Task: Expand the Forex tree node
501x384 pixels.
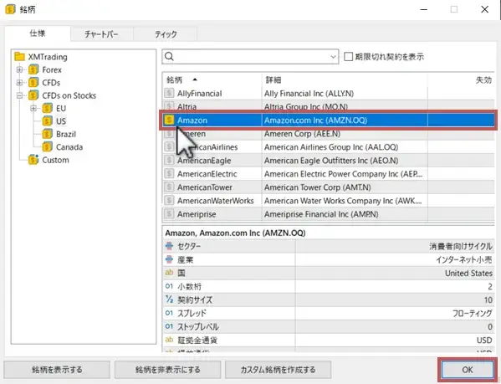Action: pyautogui.click(x=19, y=69)
